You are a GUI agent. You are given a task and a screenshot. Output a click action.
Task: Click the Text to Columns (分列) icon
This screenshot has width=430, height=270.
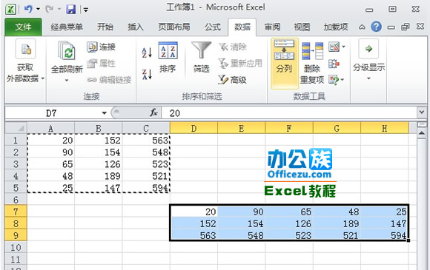(284, 50)
